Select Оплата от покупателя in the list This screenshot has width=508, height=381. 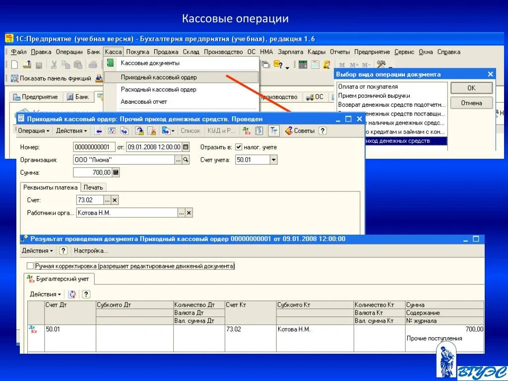tap(392, 87)
